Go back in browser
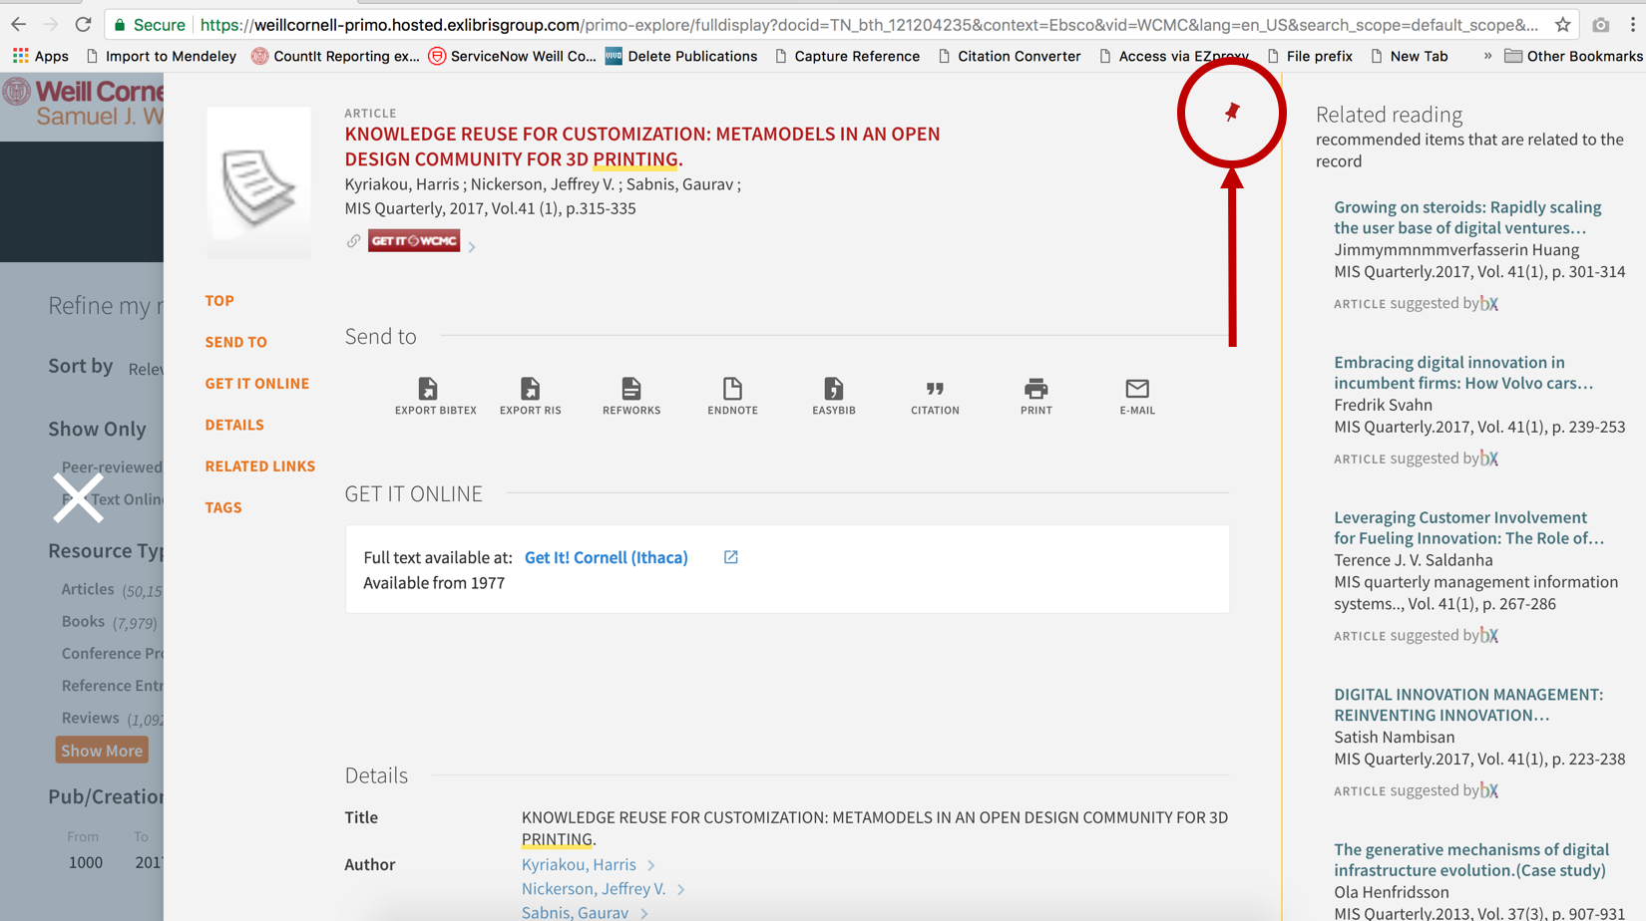This screenshot has width=1646, height=921. [19, 25]
